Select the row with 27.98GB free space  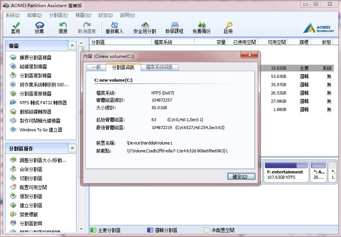[x=297, y=101]
